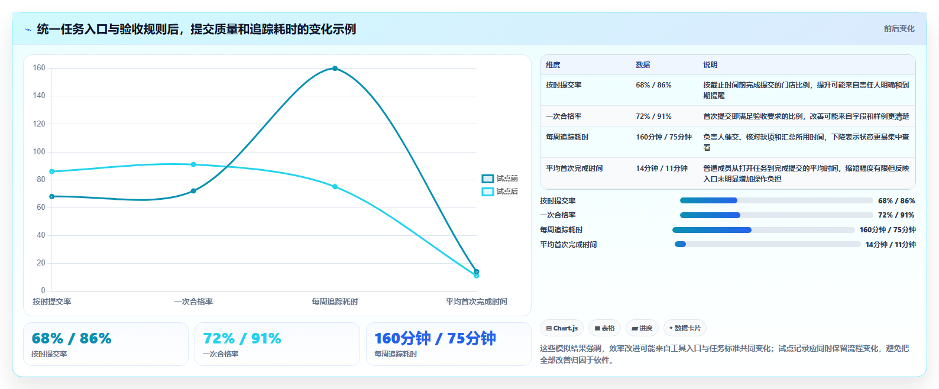Select the Chart.js chip
Screen dimensions: 939x389
click(562, 328)
